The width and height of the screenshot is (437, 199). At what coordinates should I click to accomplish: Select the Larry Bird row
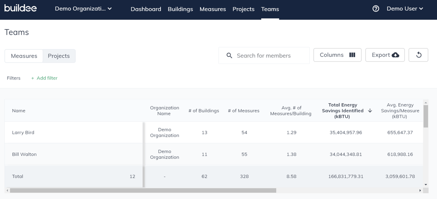click(23, 132)
